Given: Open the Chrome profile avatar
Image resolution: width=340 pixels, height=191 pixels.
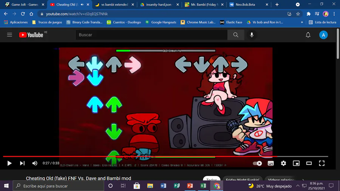Looking at the screenshot, I should coord(326,14).
